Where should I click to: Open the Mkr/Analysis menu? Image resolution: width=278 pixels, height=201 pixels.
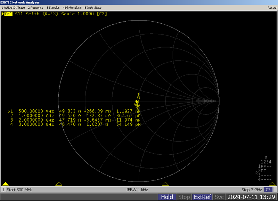pos(72,7)
